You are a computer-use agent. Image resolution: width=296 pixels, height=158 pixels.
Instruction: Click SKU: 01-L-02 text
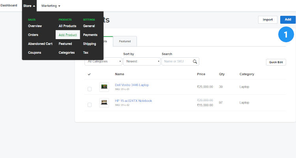tap(122, 105)
